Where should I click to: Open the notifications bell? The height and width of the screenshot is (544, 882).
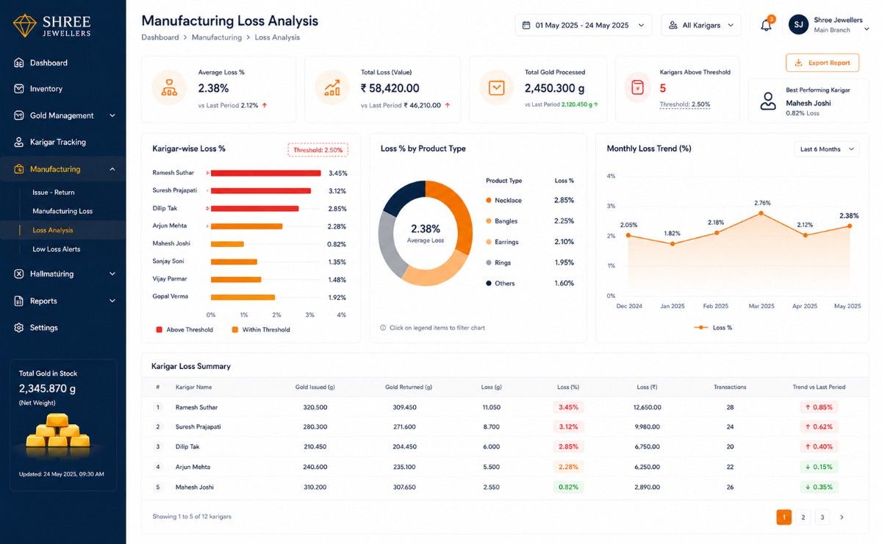(766, 25)
